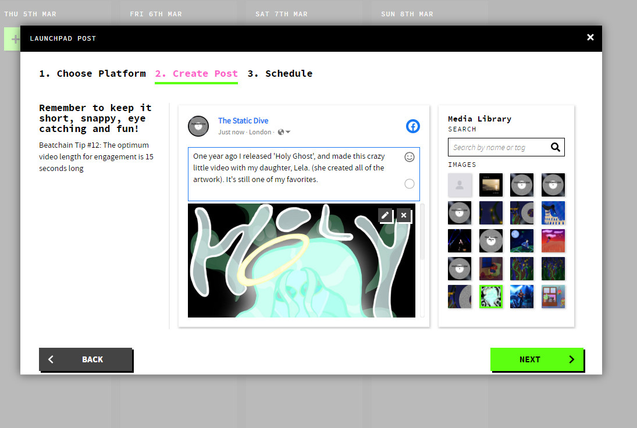
Task: Remove the attached Holy Ghost image
Action: coord(404,215)
